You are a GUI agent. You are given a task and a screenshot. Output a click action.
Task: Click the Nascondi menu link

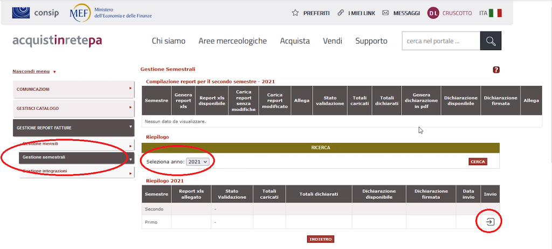click(31, 71)
